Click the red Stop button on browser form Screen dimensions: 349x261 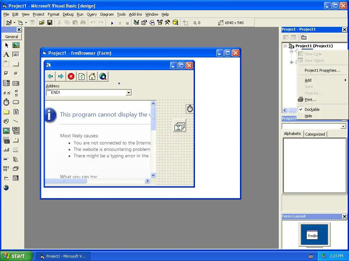click(x=71, y=76)
